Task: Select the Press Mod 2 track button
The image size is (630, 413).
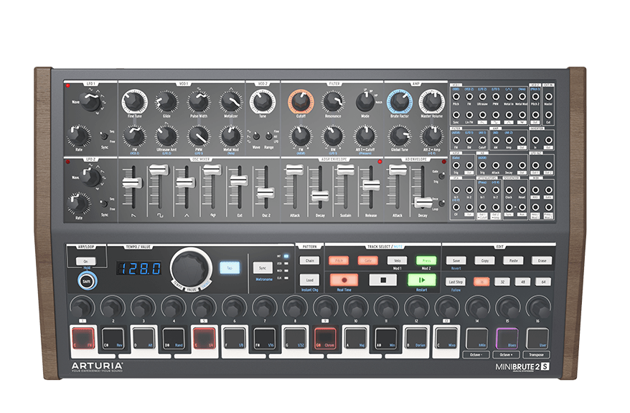Action: [426, 260]
